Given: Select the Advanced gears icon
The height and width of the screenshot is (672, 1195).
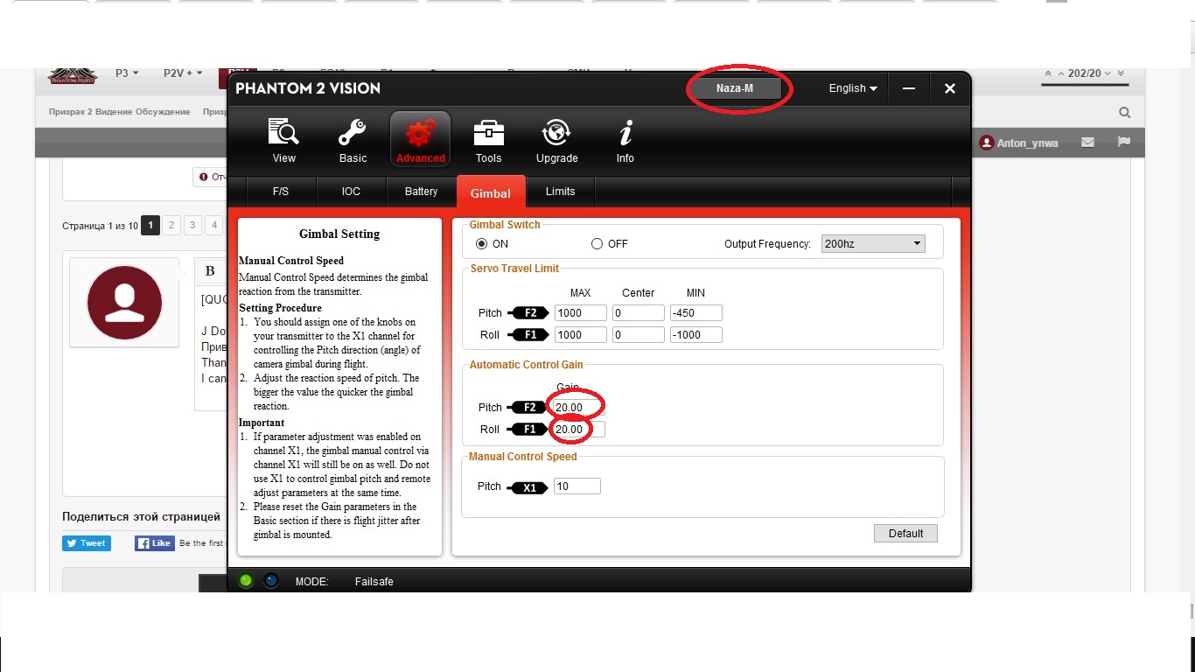Looking at the screenshot, I should click(421, 133).
